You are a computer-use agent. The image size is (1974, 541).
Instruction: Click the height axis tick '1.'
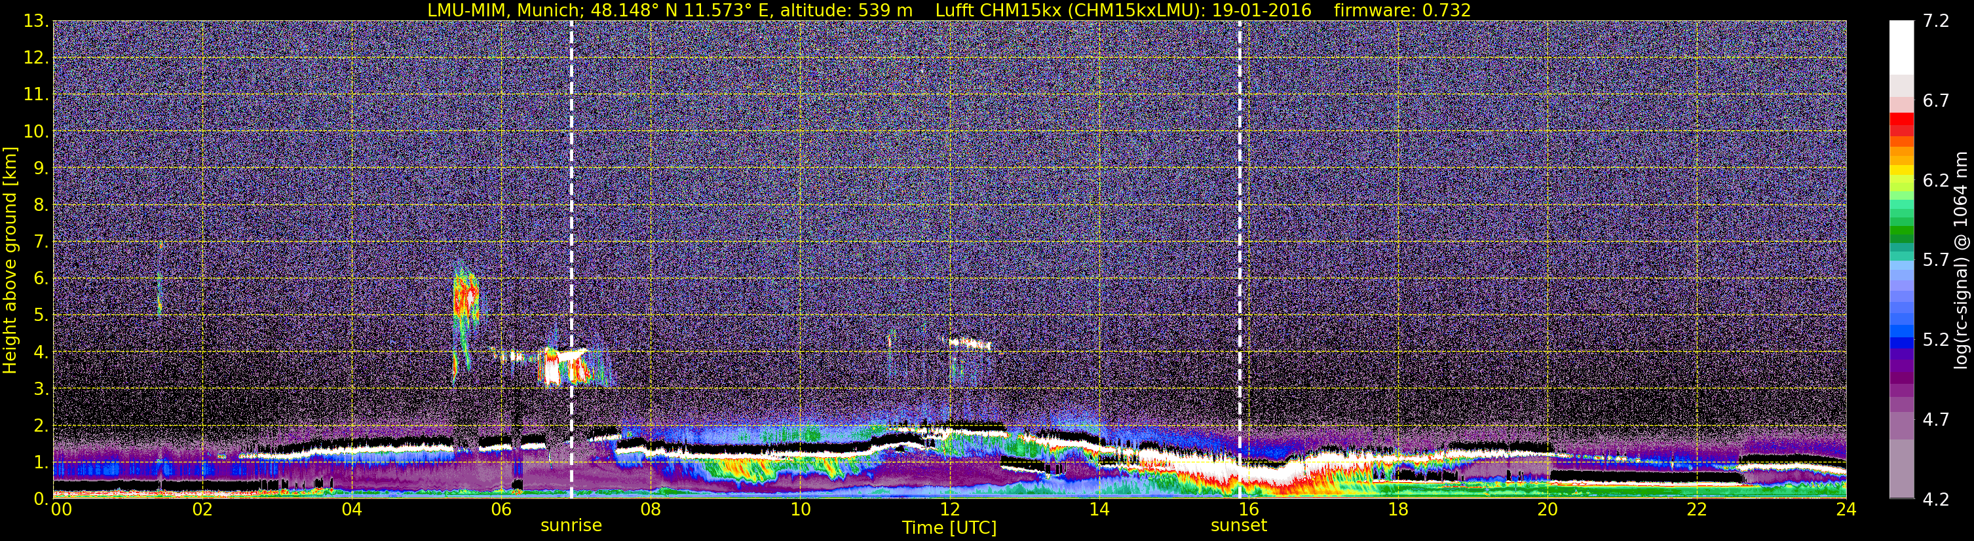[x=40, y=463]
